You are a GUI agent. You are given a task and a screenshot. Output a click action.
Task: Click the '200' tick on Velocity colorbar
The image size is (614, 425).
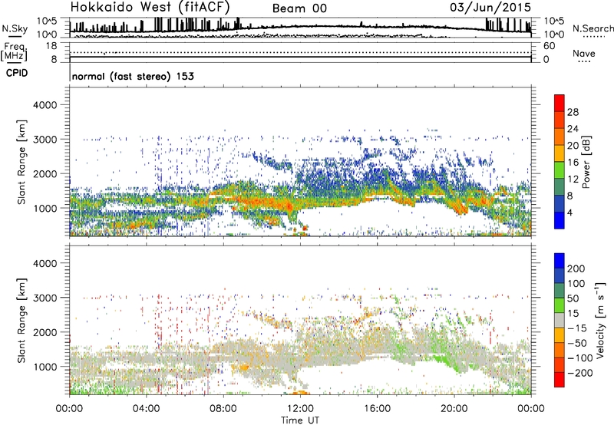[576, 269]
